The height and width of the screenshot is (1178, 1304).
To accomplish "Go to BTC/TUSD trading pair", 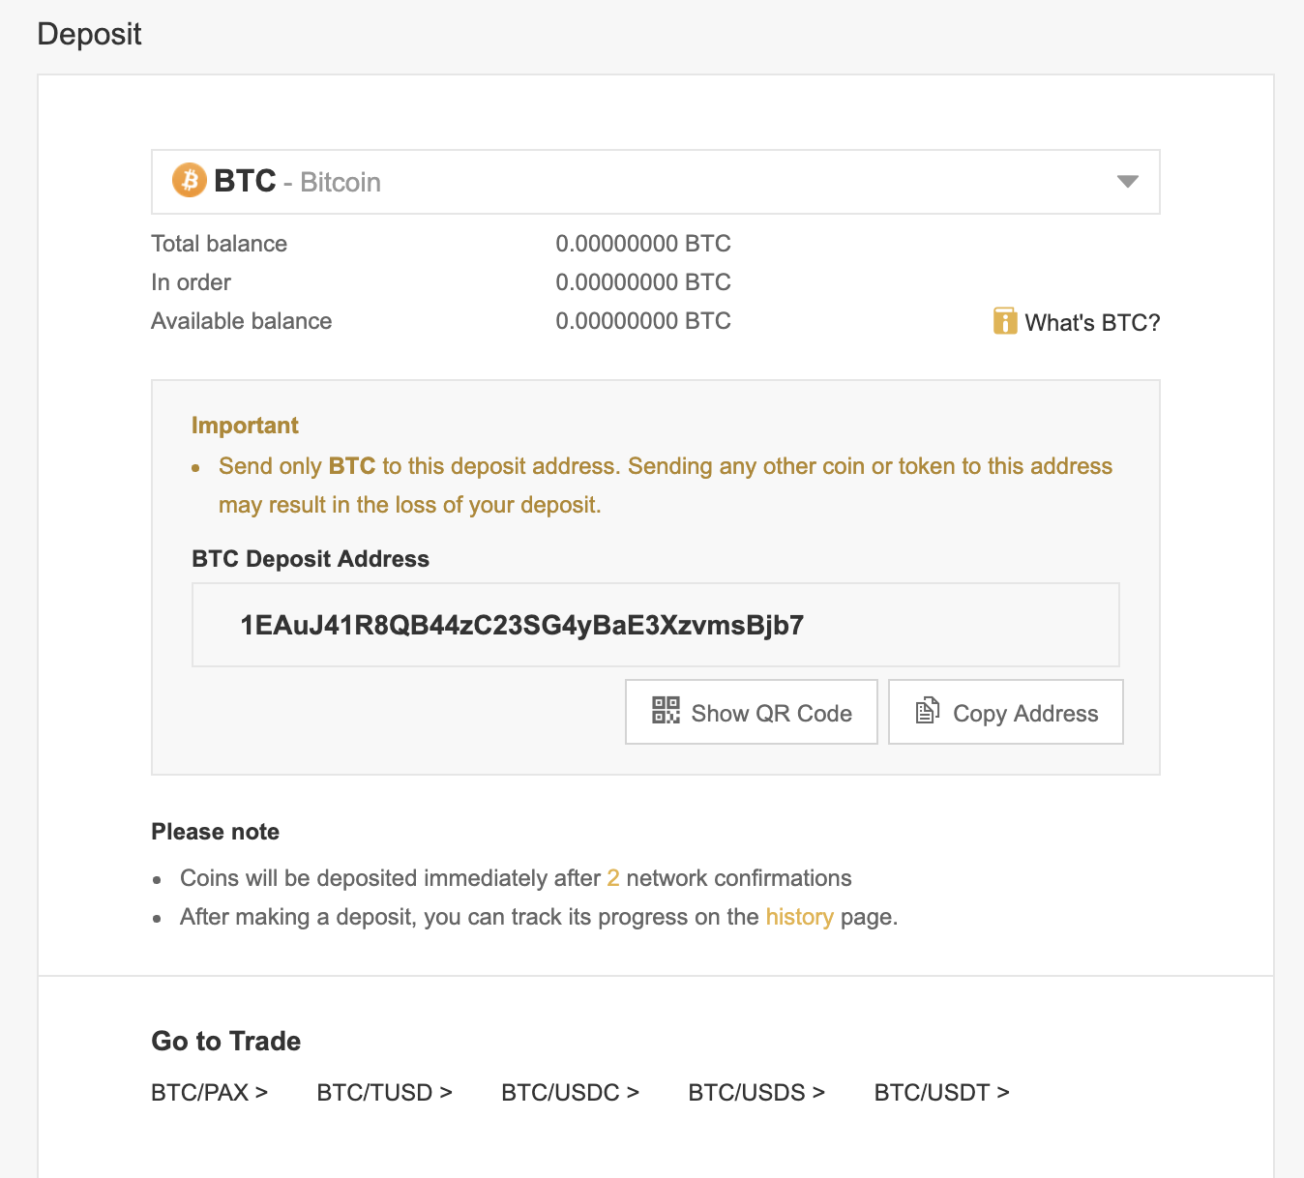I will click(385, 1093).
